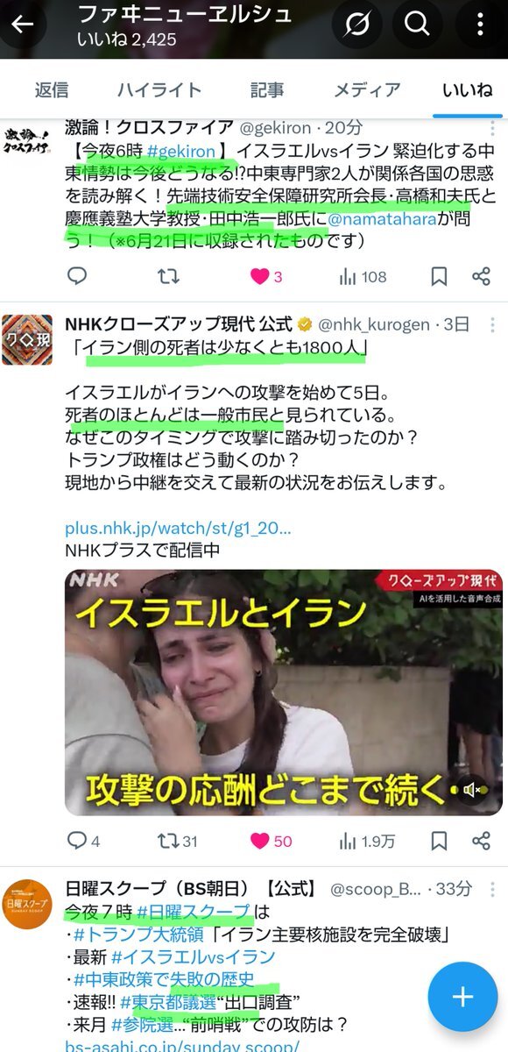
Task: Open the #東京都議選 hashtag
Action: [167, 999]
